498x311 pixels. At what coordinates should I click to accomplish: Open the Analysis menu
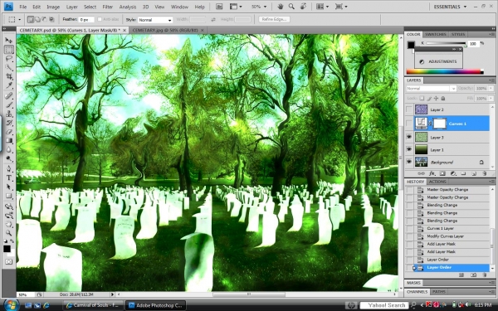127,7
